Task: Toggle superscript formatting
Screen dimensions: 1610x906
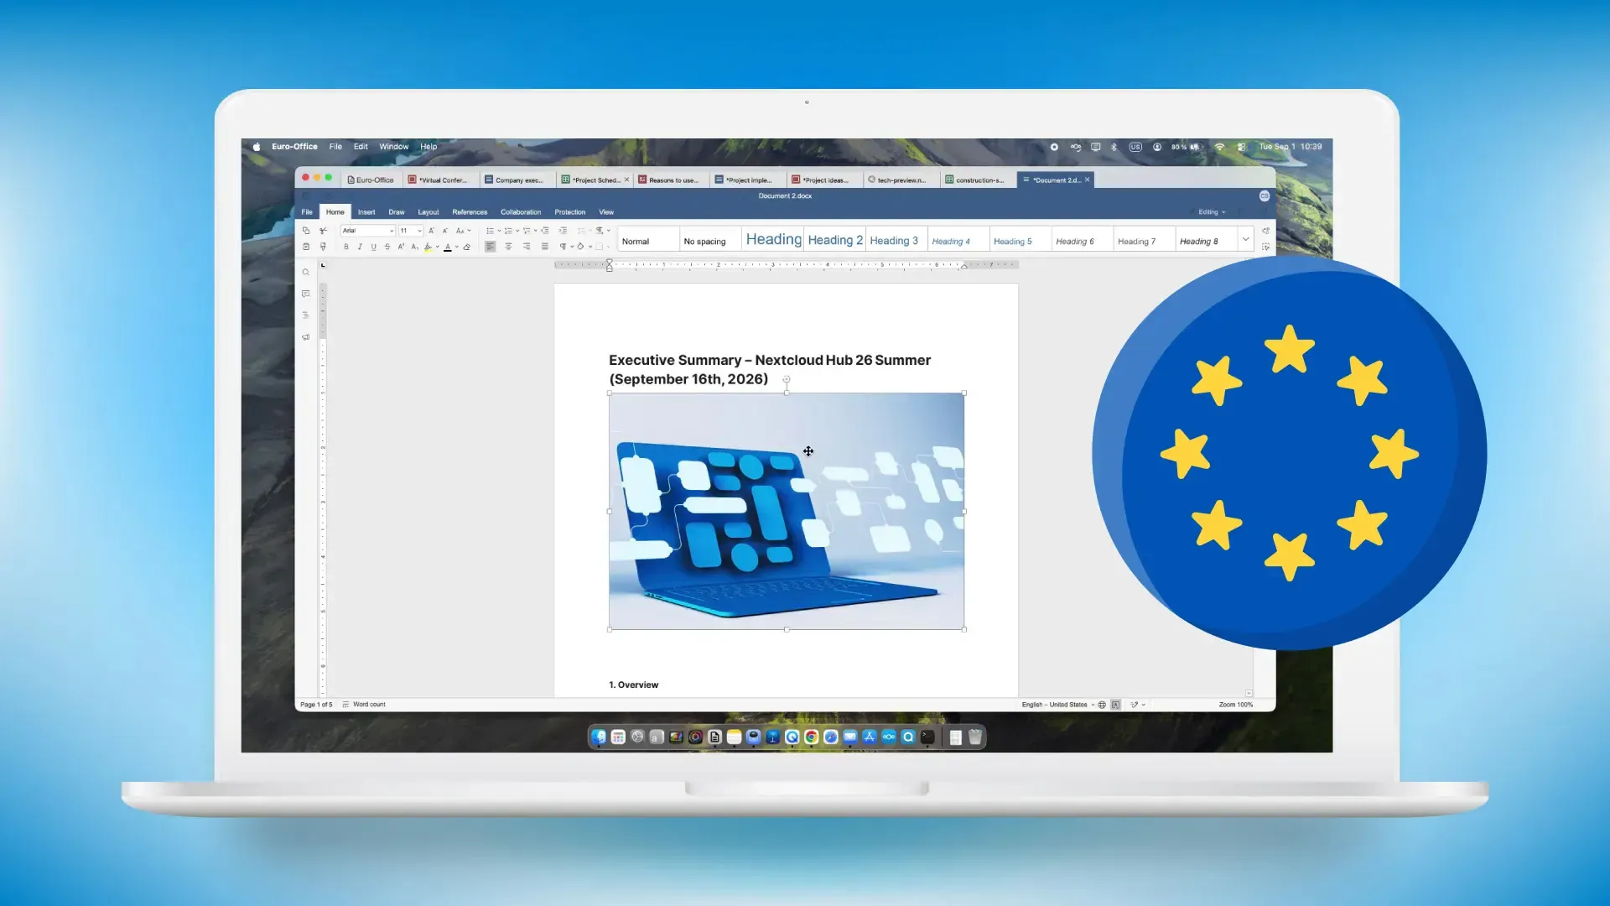Action: click(x=401, y=247)
